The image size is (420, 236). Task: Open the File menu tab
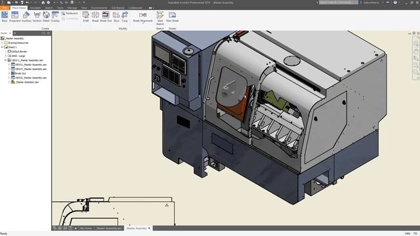5,8
